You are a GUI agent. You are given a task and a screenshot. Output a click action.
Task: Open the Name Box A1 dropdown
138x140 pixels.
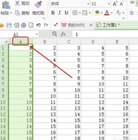[x=37, y=34]
